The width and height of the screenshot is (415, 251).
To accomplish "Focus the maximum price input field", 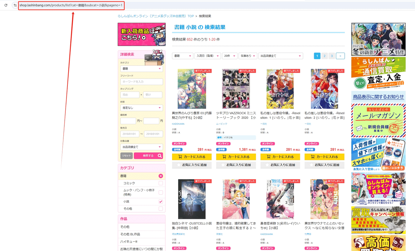I will 151,121.
